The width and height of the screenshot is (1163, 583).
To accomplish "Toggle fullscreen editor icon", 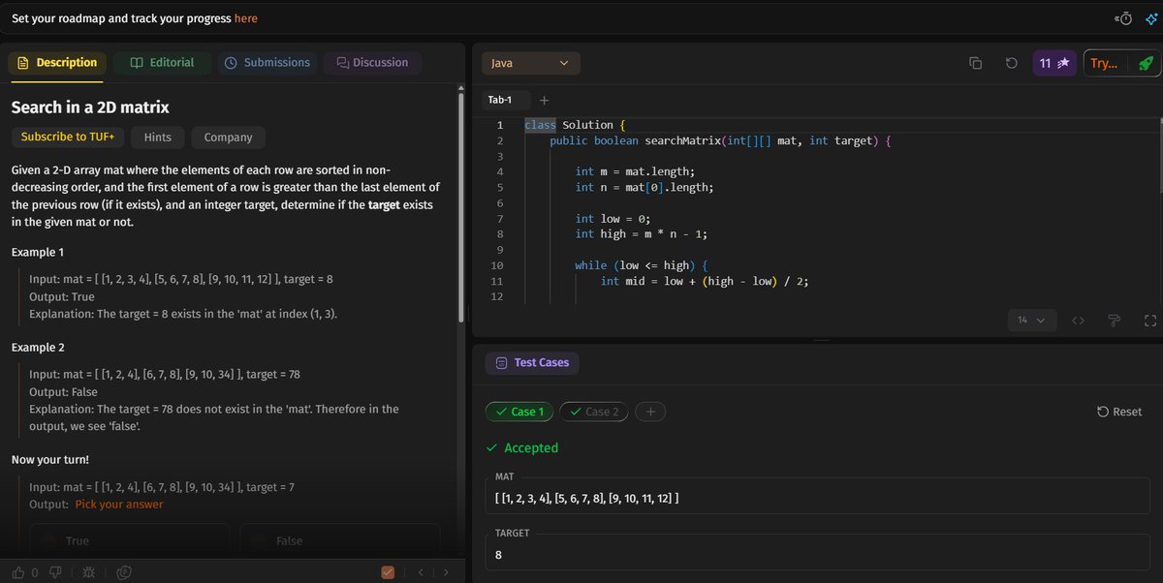I will click(x=1150, y=320).
